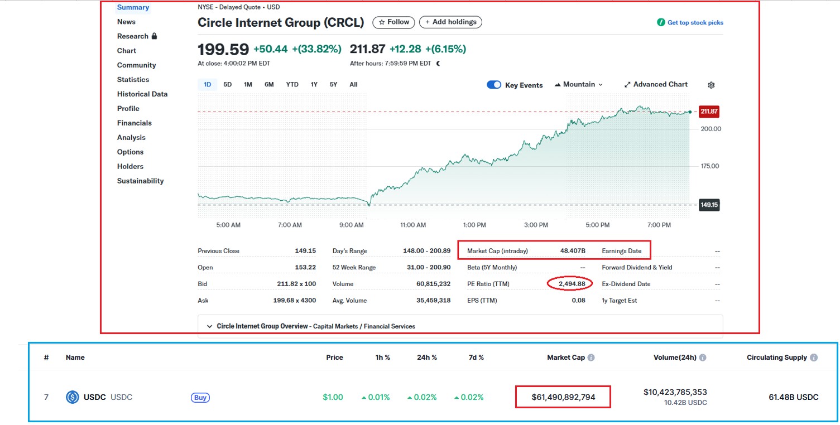This screenshot has width=840, height=425.
Task: Open chart settings gear icon
Action: coord(711,85)
